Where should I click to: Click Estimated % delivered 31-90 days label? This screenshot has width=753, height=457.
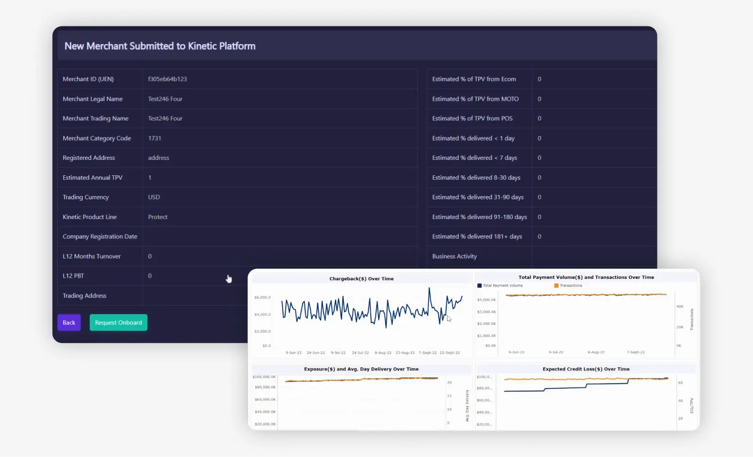point(478,197)
